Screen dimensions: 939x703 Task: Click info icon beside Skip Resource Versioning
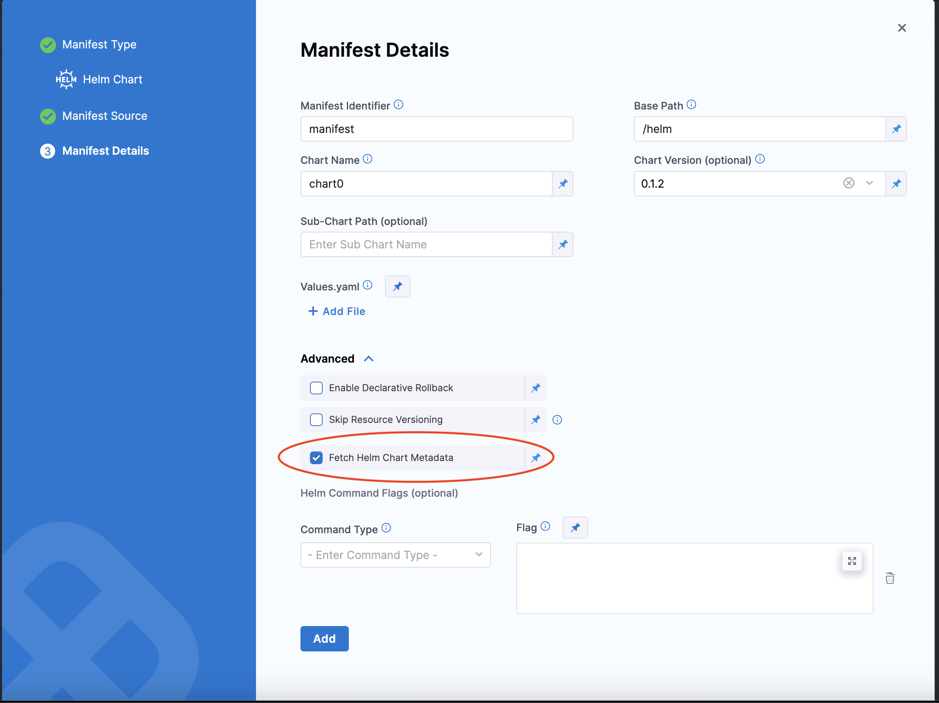click(557, 420)
